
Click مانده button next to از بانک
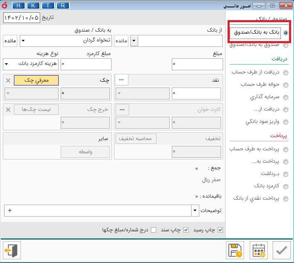tap(121, 41)
